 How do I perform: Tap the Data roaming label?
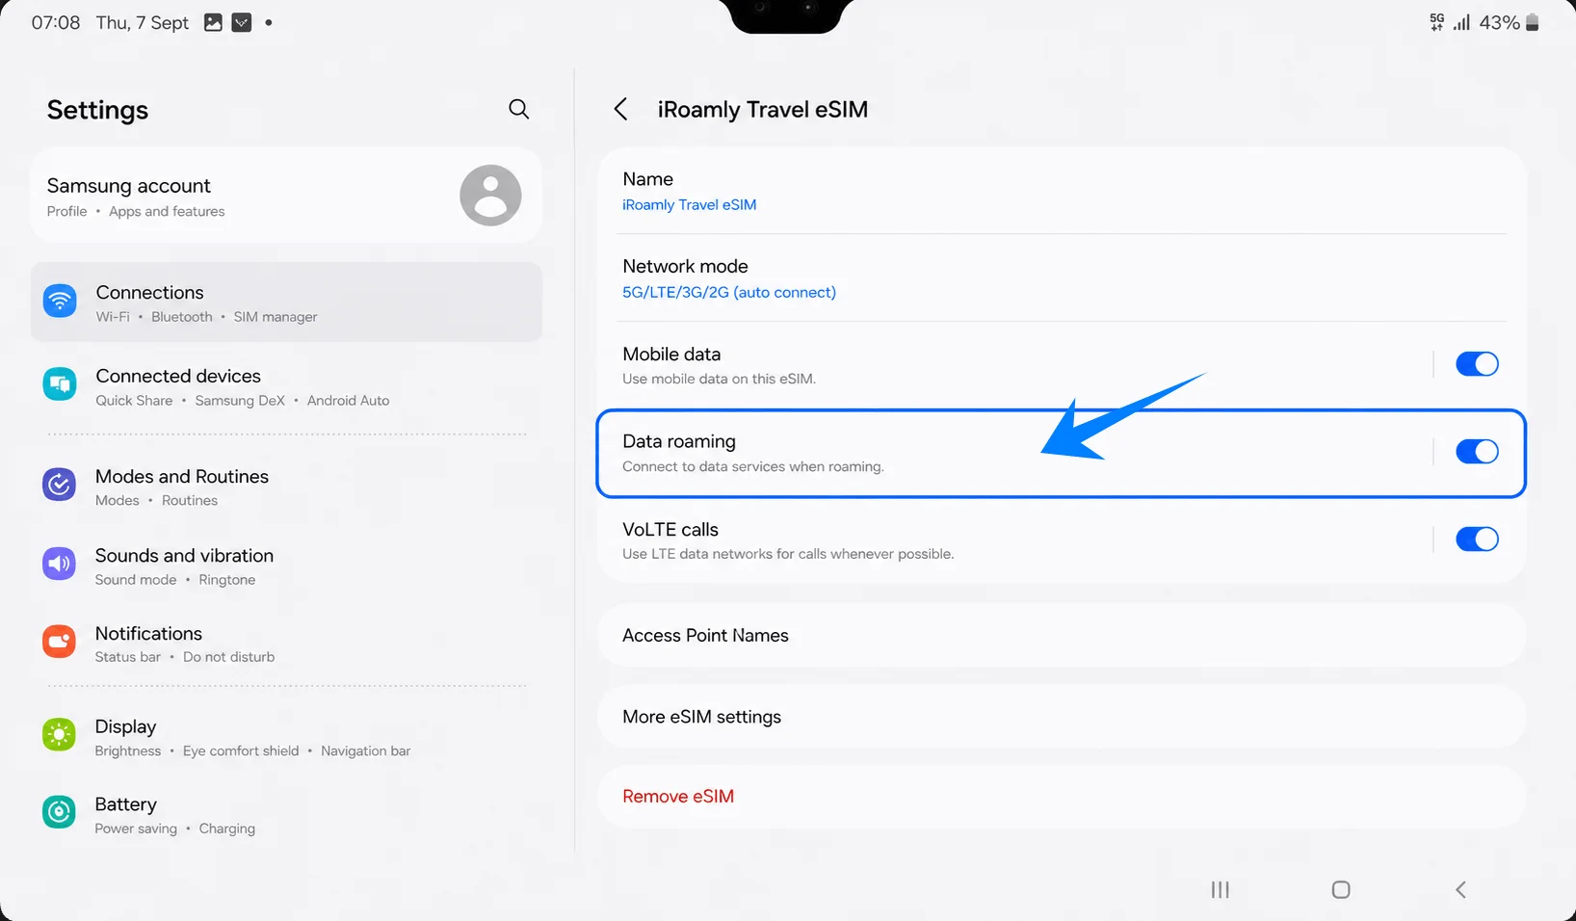(679, 441)
